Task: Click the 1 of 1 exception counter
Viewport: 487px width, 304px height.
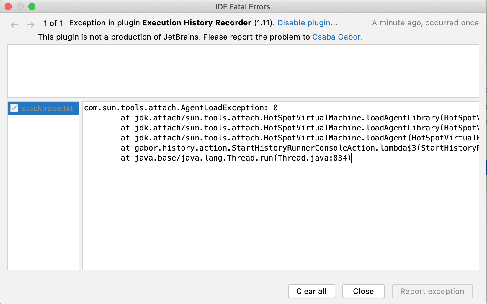Action: (53, 23)
